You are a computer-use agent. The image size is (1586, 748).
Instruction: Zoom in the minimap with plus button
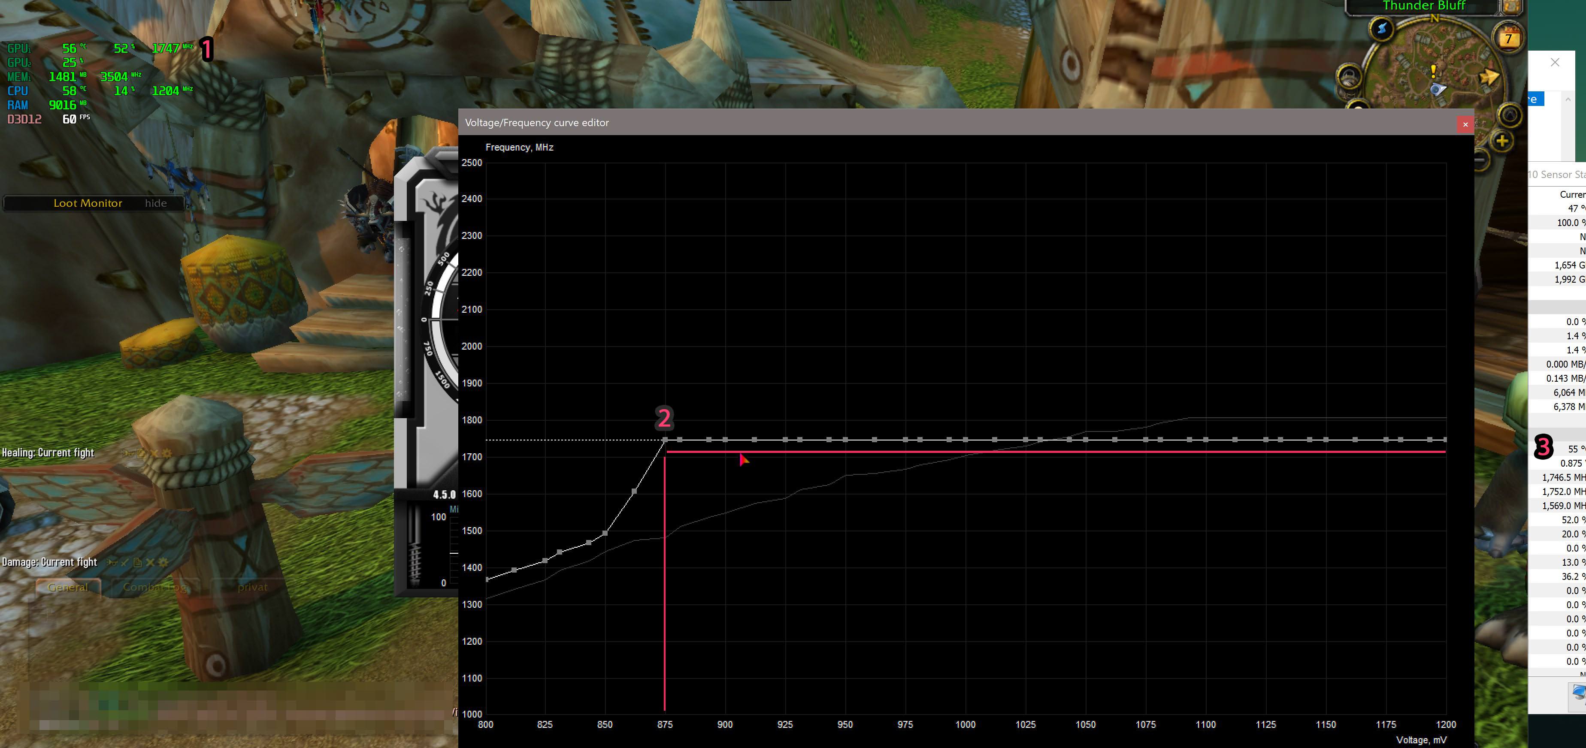point(1502,141)
